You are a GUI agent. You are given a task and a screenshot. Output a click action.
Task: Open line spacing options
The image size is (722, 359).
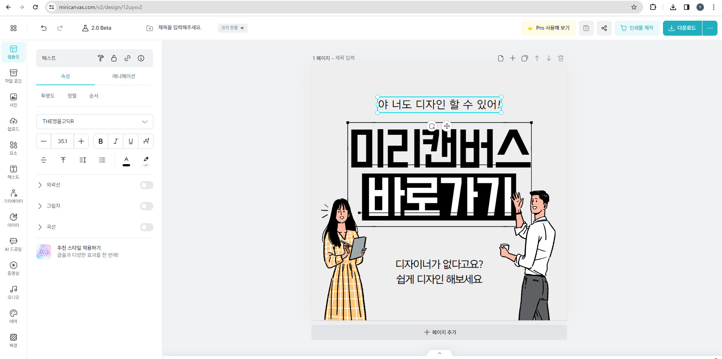pyautogui.click(x=83, y=160)
